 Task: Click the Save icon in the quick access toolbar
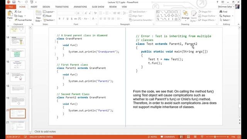click(14, 2)
